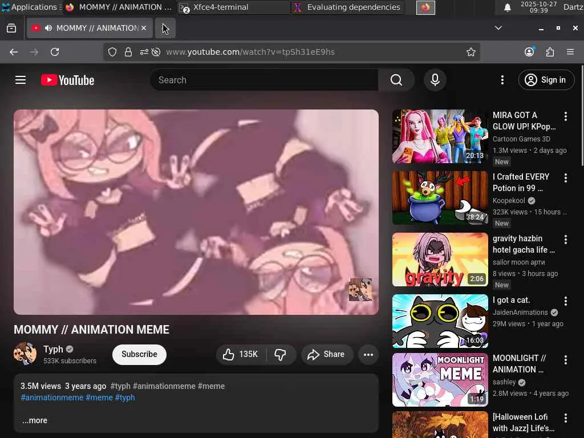Open Firefox application menu
Viewport: 584px width, 438px height.
(x=570, y=52)
